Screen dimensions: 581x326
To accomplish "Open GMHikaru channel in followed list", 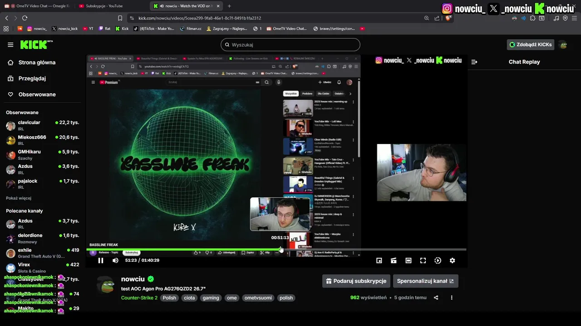I will click(x=42, y=154).
